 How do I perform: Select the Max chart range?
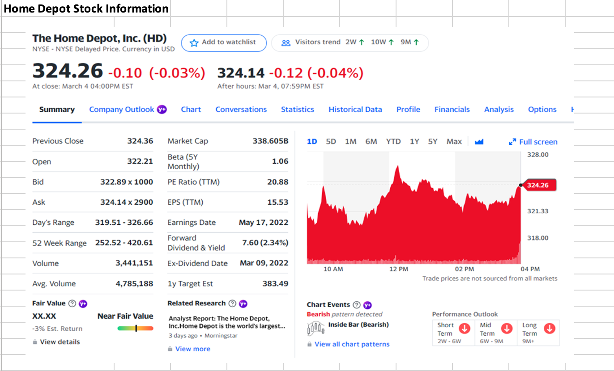pyautogui.click(x=454, y=142)
